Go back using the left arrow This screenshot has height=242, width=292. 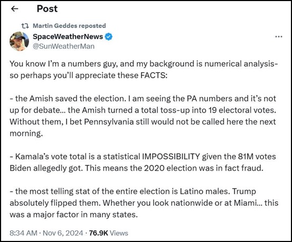tap(15, 9)
